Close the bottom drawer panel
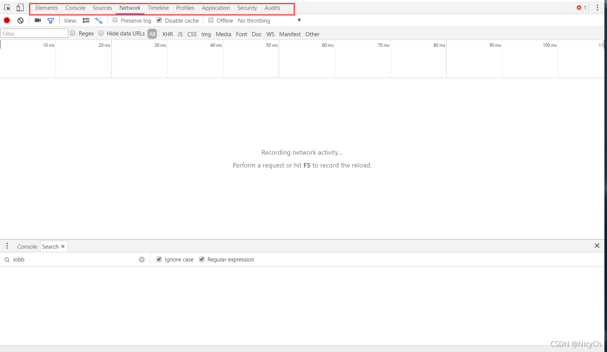This screenshot has height=352, width=607. click(597, 246)
